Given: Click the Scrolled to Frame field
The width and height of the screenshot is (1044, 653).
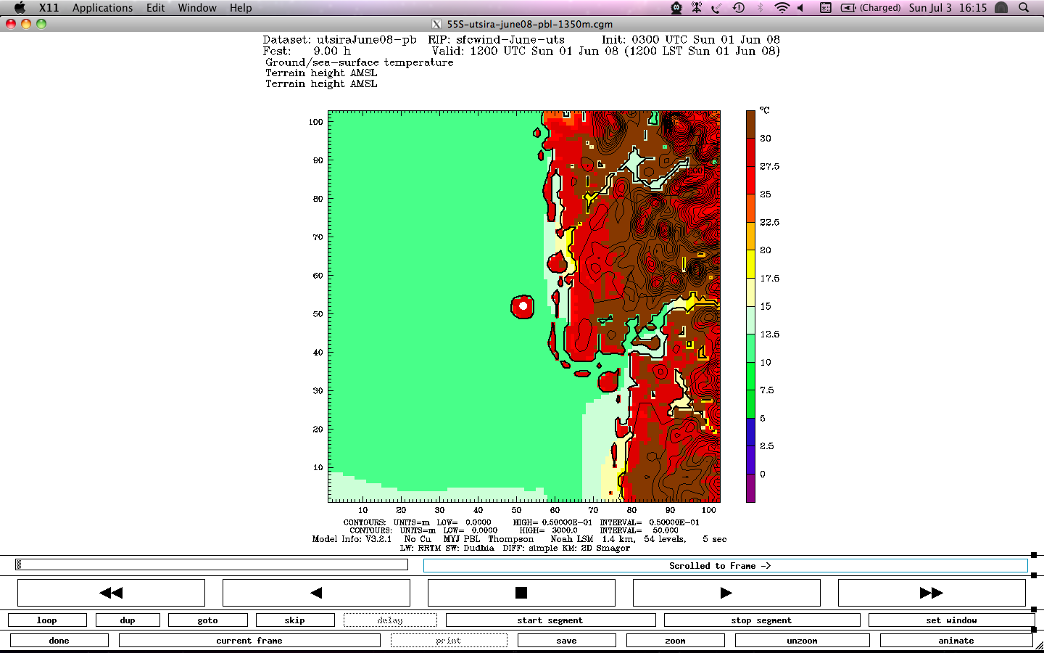Looking at the screenshot, I should (725, 566).
